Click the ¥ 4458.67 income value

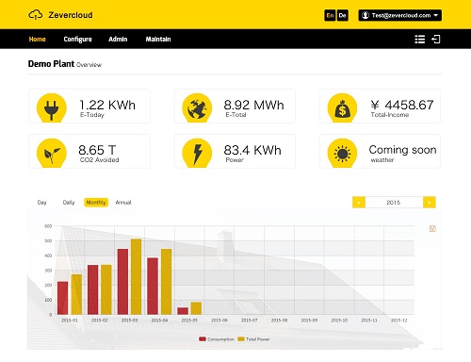coord(402,105)
